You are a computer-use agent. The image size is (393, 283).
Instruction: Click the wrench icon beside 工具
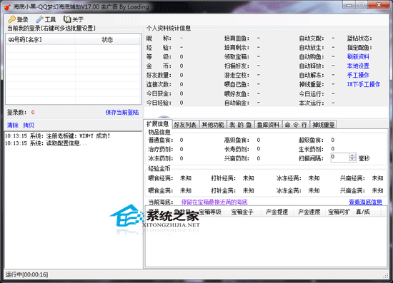point(39,19)
